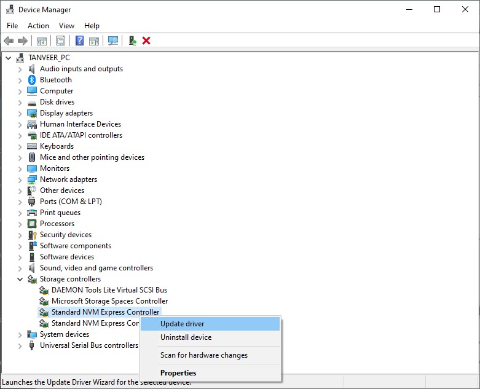
Task: Choose Update driver from context menu
Action: 210,324
